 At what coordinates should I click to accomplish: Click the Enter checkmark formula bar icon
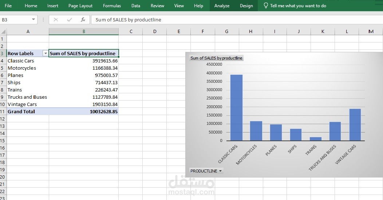coord(70,20)
